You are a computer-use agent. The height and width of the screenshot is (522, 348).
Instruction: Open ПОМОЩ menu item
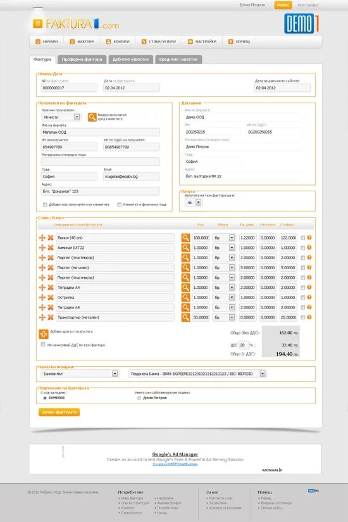tap(239, 42)
